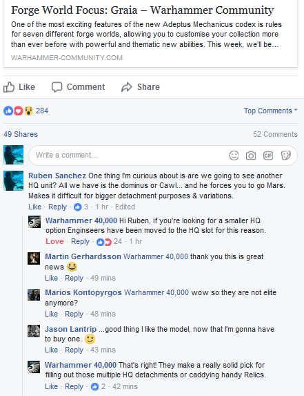
Task: Click like count icon on Ruben's comment
Action: 78,207
